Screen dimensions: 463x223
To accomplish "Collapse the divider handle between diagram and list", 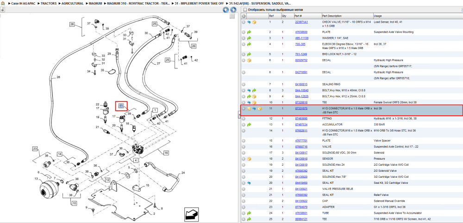I will tap(239, 116).
